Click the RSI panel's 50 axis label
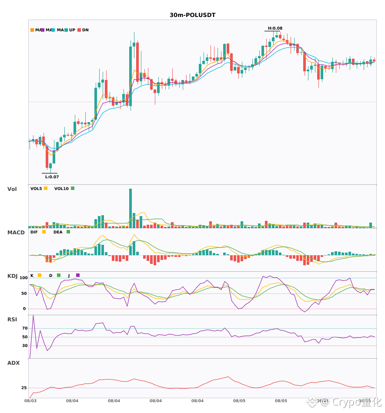The image size is (385, 413). click(25, 337)
